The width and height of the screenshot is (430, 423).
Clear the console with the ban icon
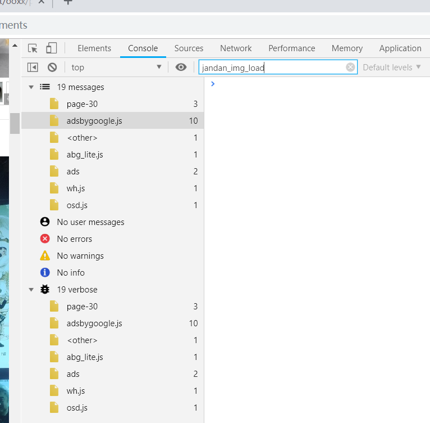tap(52, 67)
